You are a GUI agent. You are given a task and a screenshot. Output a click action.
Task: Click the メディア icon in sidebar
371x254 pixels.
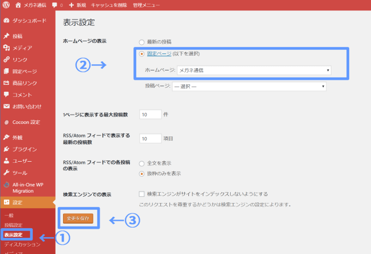pyautogui.click(x=6, y=48)
